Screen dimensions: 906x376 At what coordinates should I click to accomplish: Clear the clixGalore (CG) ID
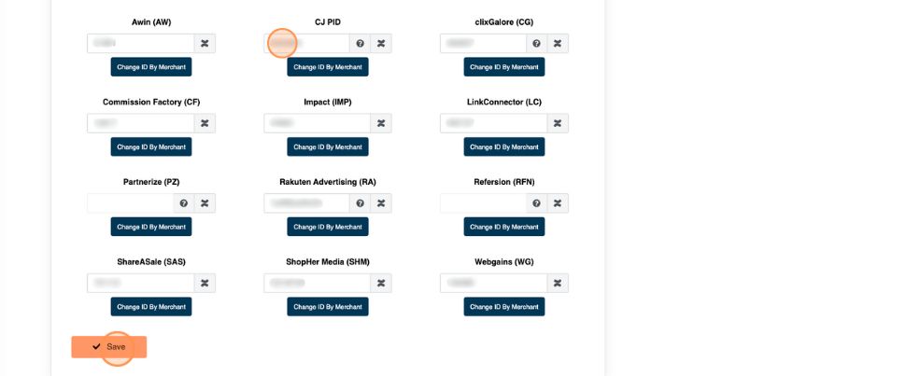(x=558, y=43)
